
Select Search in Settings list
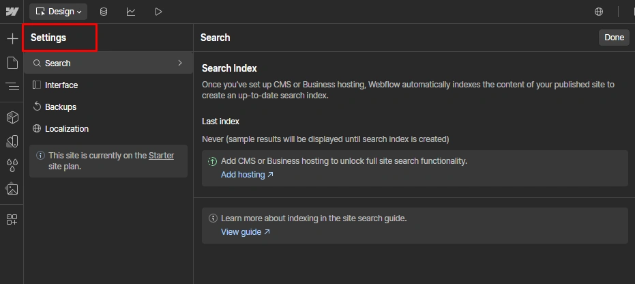click(x=108, y=63)
